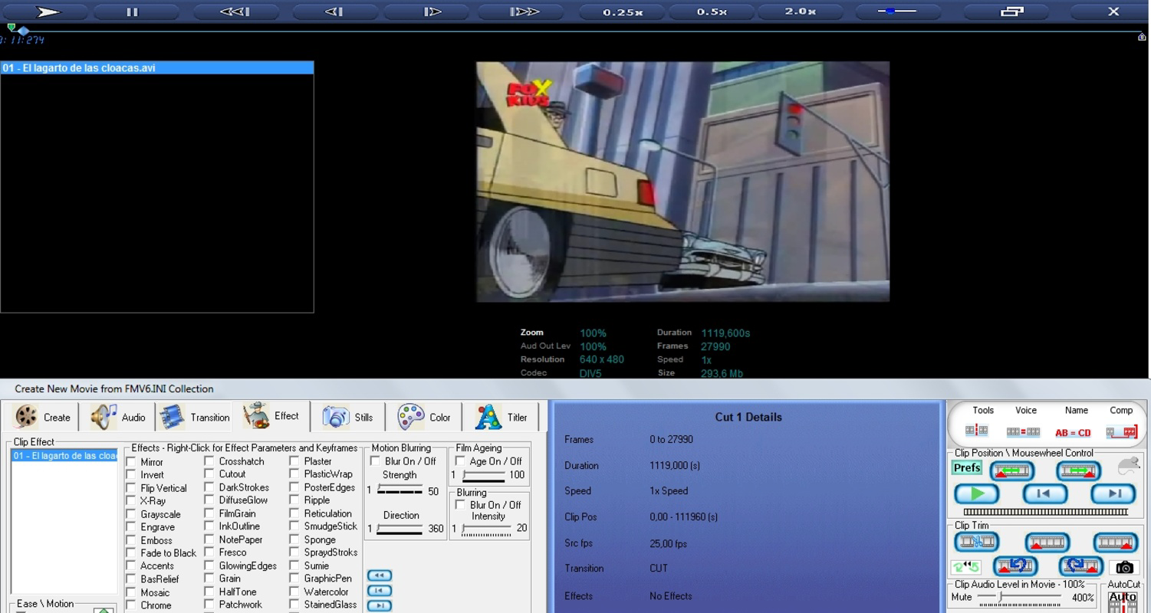Enable the Grayscale effect
Viewport: 1151px width, 613px height.
[131, 514]
